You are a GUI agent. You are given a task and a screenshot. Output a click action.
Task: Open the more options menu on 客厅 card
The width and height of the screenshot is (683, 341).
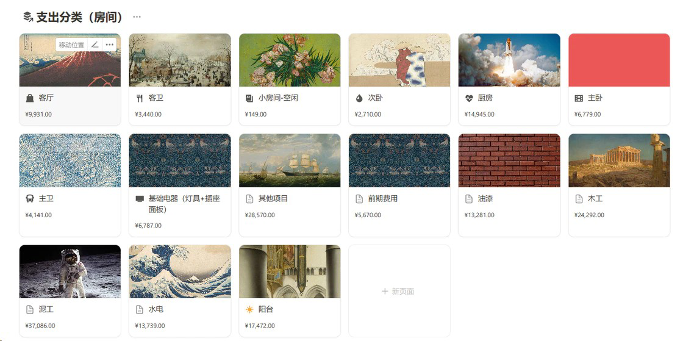click(109, 45)
